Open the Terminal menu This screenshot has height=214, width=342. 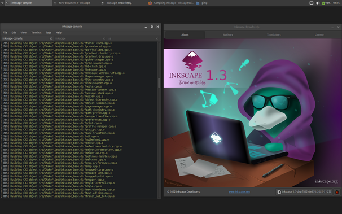click(x=36, y=33)
